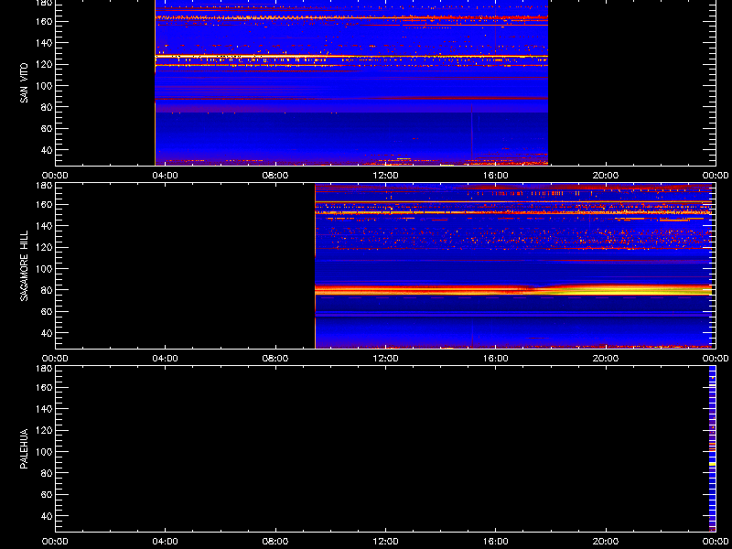Click the vertical data-start line in Sagamore Hill plot
This screenshot has width=732, height=549.
pyautogui.click(x=315, y=266)
